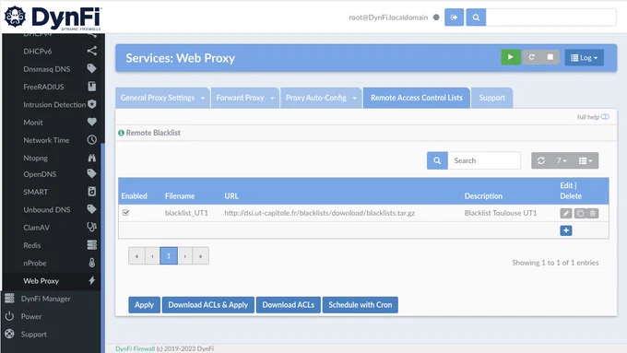The height and width of the screenshot is (353, 627).
Task: Toggle the full help switch
Action: [605, 117]
